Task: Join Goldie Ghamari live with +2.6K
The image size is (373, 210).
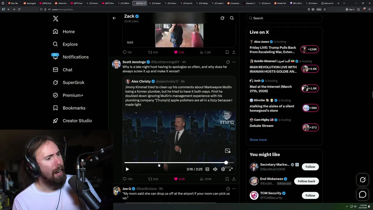Action: point(310,69)
